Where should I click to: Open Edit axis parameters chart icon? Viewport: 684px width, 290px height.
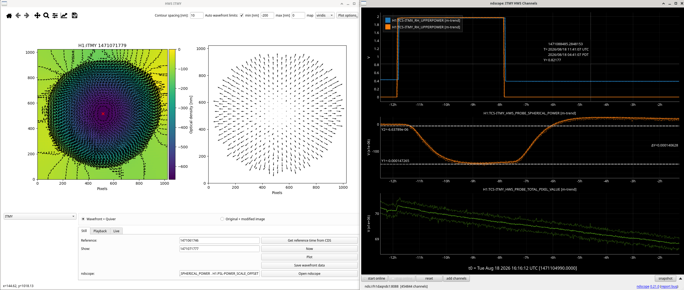[64, 16]
